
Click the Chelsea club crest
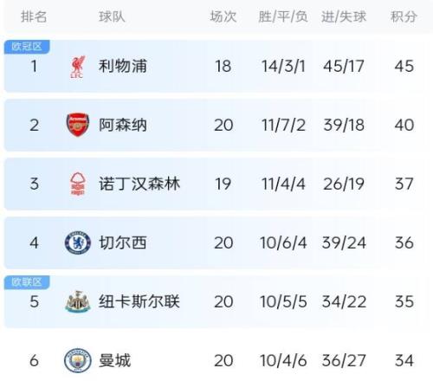pyautogui.click(x=78, y=242)
